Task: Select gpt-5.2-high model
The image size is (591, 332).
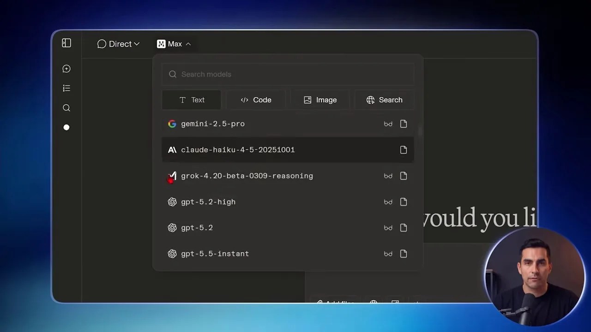Action: coord(288,202)
